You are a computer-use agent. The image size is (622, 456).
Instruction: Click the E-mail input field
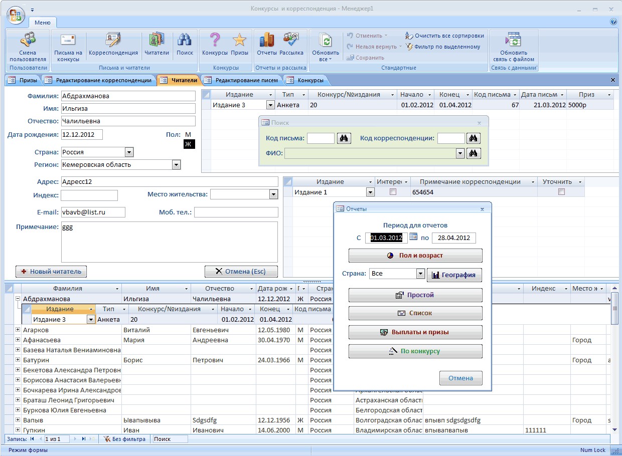[93, 212]
